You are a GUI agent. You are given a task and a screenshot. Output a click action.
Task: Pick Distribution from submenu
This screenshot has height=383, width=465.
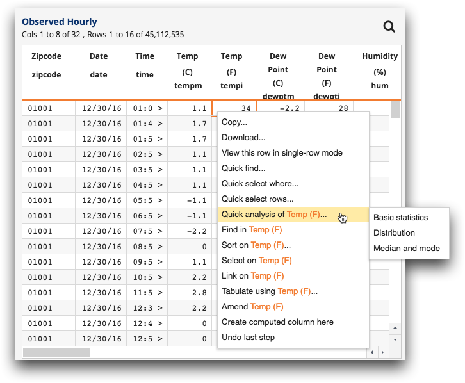[x=409, y=233]
